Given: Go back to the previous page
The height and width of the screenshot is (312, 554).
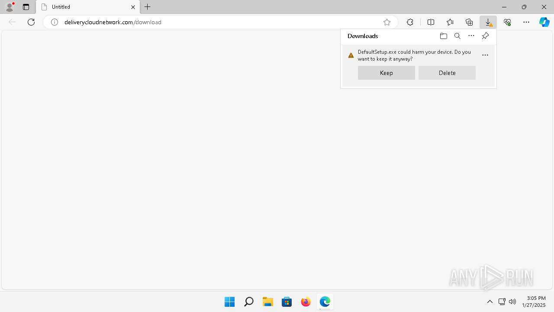Looking at the screenshot, I should (x=12, y=22).
